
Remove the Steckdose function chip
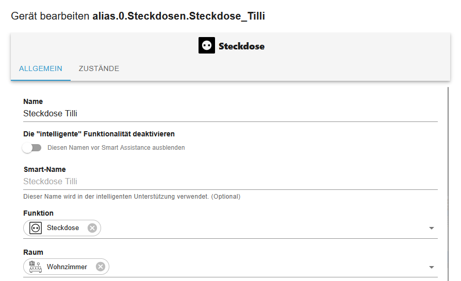(x=92, y=228)
